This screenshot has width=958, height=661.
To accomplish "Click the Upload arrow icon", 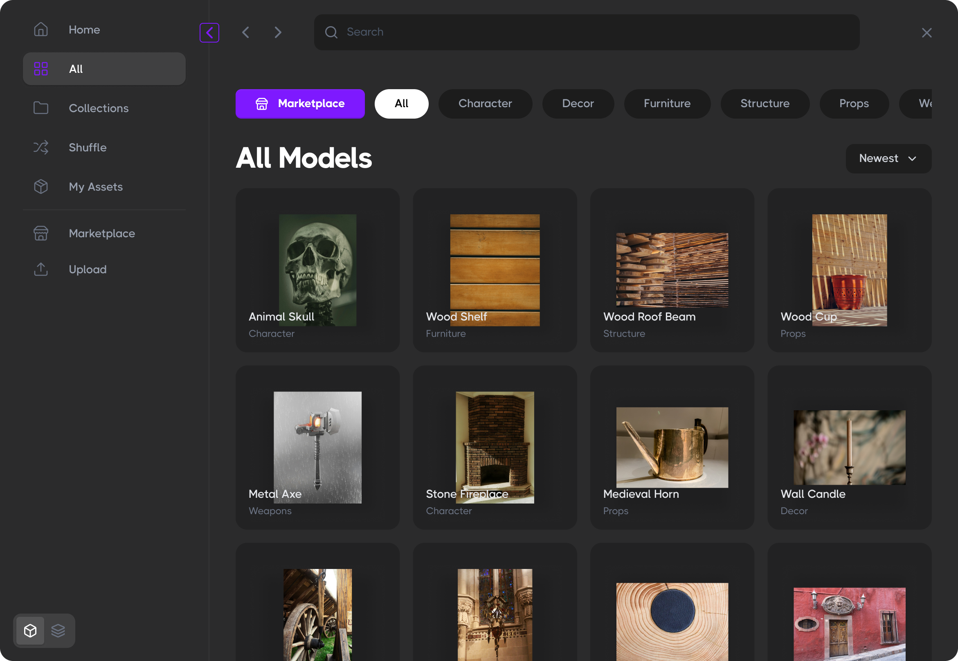I will 40,269.
